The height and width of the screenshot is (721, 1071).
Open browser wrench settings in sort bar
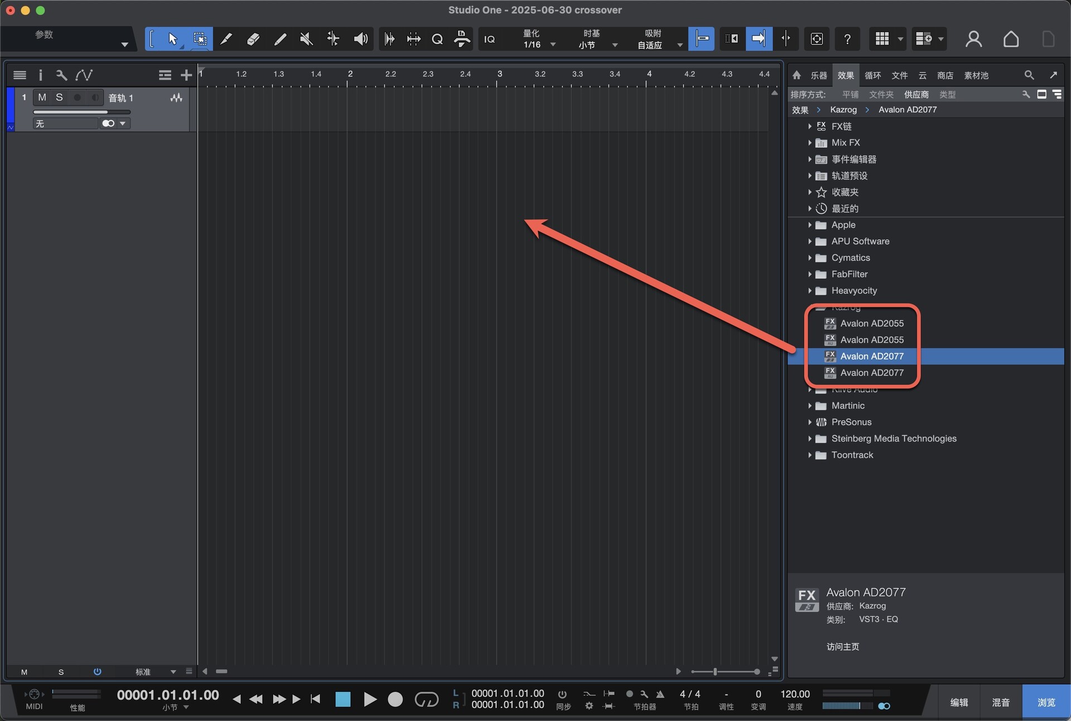tap(1026, 94)
